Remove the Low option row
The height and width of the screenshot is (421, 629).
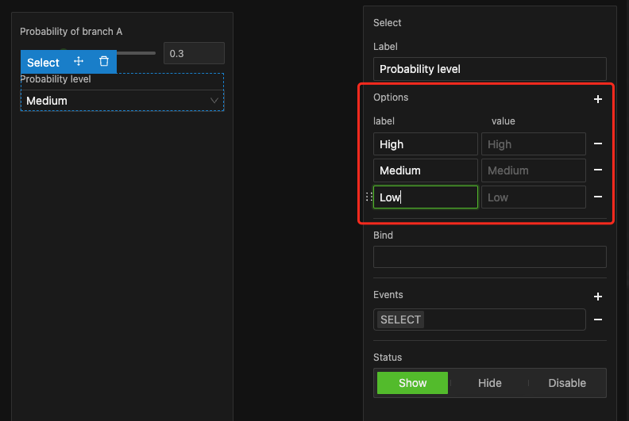coord(598,197)
